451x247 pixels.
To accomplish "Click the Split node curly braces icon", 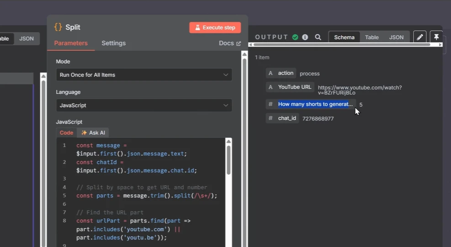I will click(x=58, y=27).
